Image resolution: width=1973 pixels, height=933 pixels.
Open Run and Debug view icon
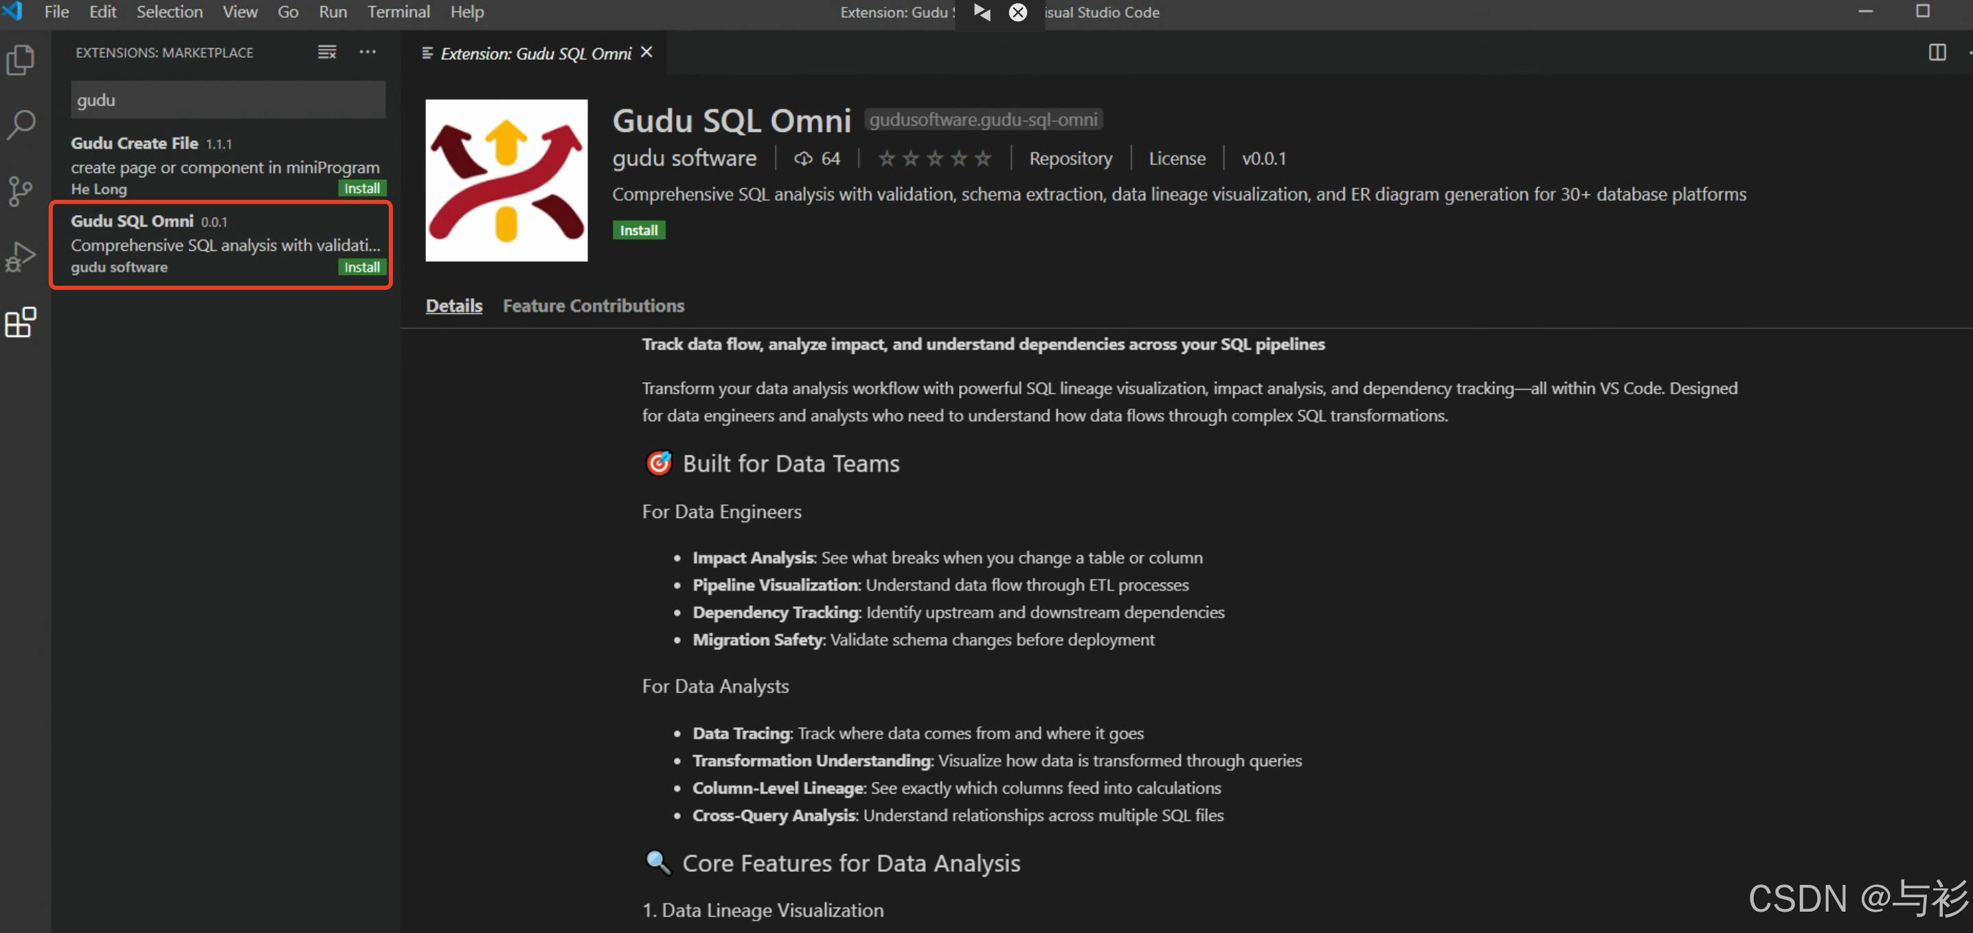click(21, 257)
